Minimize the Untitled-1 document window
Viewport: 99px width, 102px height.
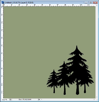(86, 3)
